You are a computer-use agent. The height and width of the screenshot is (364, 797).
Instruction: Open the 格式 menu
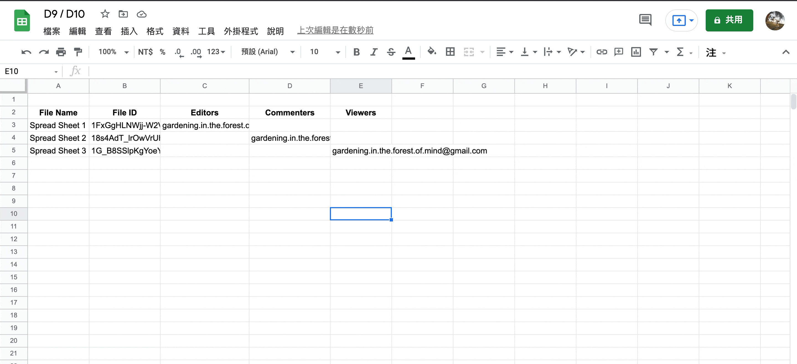[x=155, y=31]
